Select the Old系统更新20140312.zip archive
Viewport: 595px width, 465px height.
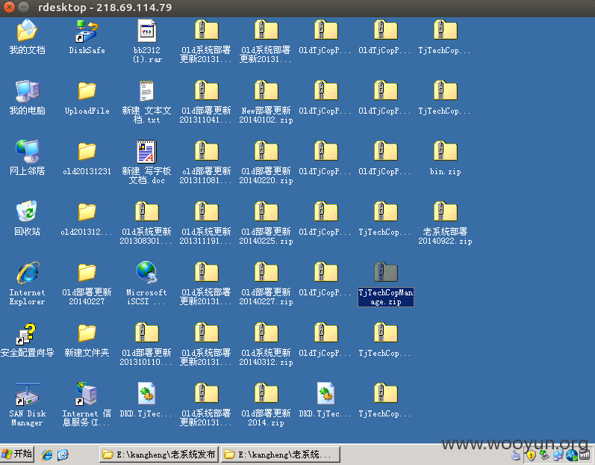(x=266, y=344)
